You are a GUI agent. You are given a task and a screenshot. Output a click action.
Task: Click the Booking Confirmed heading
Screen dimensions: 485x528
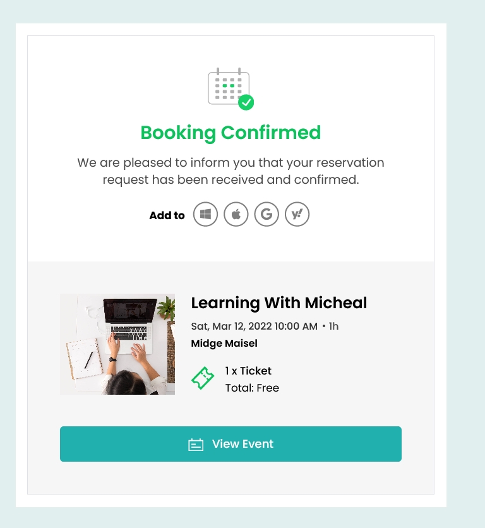click(231, 133)
